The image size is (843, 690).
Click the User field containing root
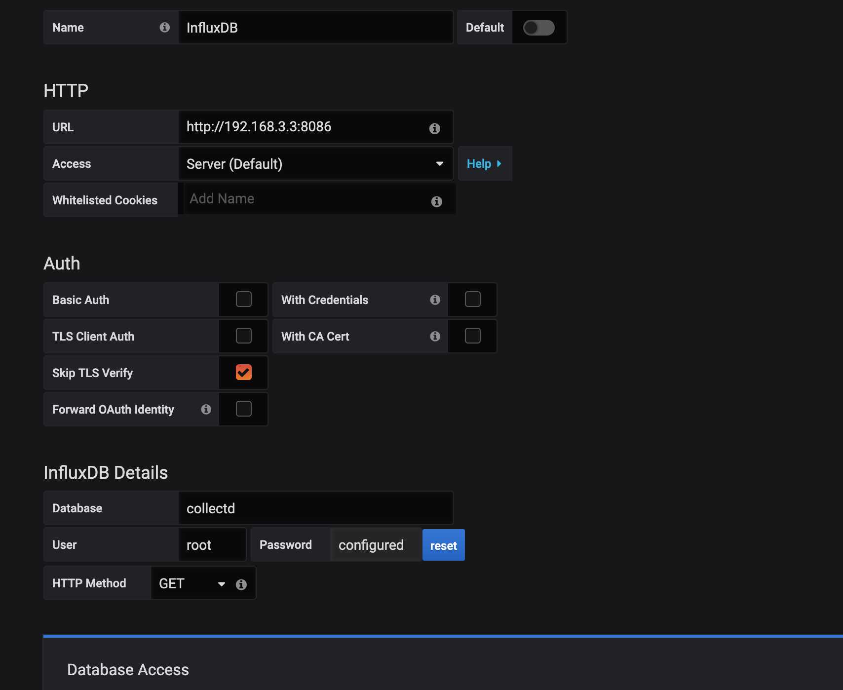[x=212, y=545]
